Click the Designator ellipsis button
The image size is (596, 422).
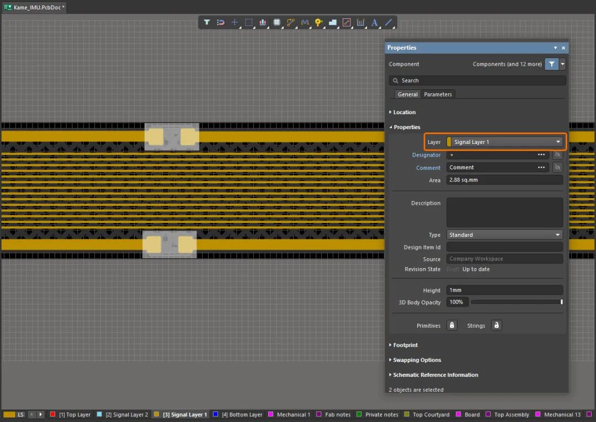(x=541, y=155)
